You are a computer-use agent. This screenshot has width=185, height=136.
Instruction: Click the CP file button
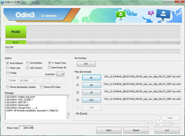[91, 93]
